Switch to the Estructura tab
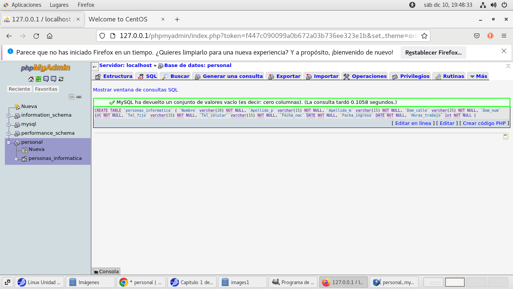 [113, 76]
